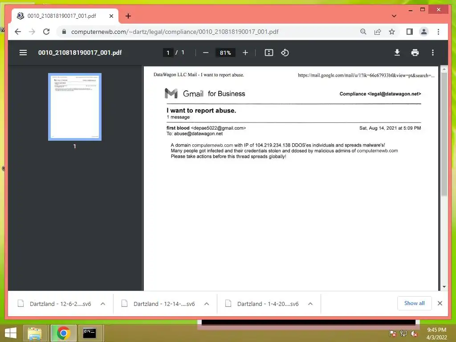Click the address bar URL

[x=175, y=32]
